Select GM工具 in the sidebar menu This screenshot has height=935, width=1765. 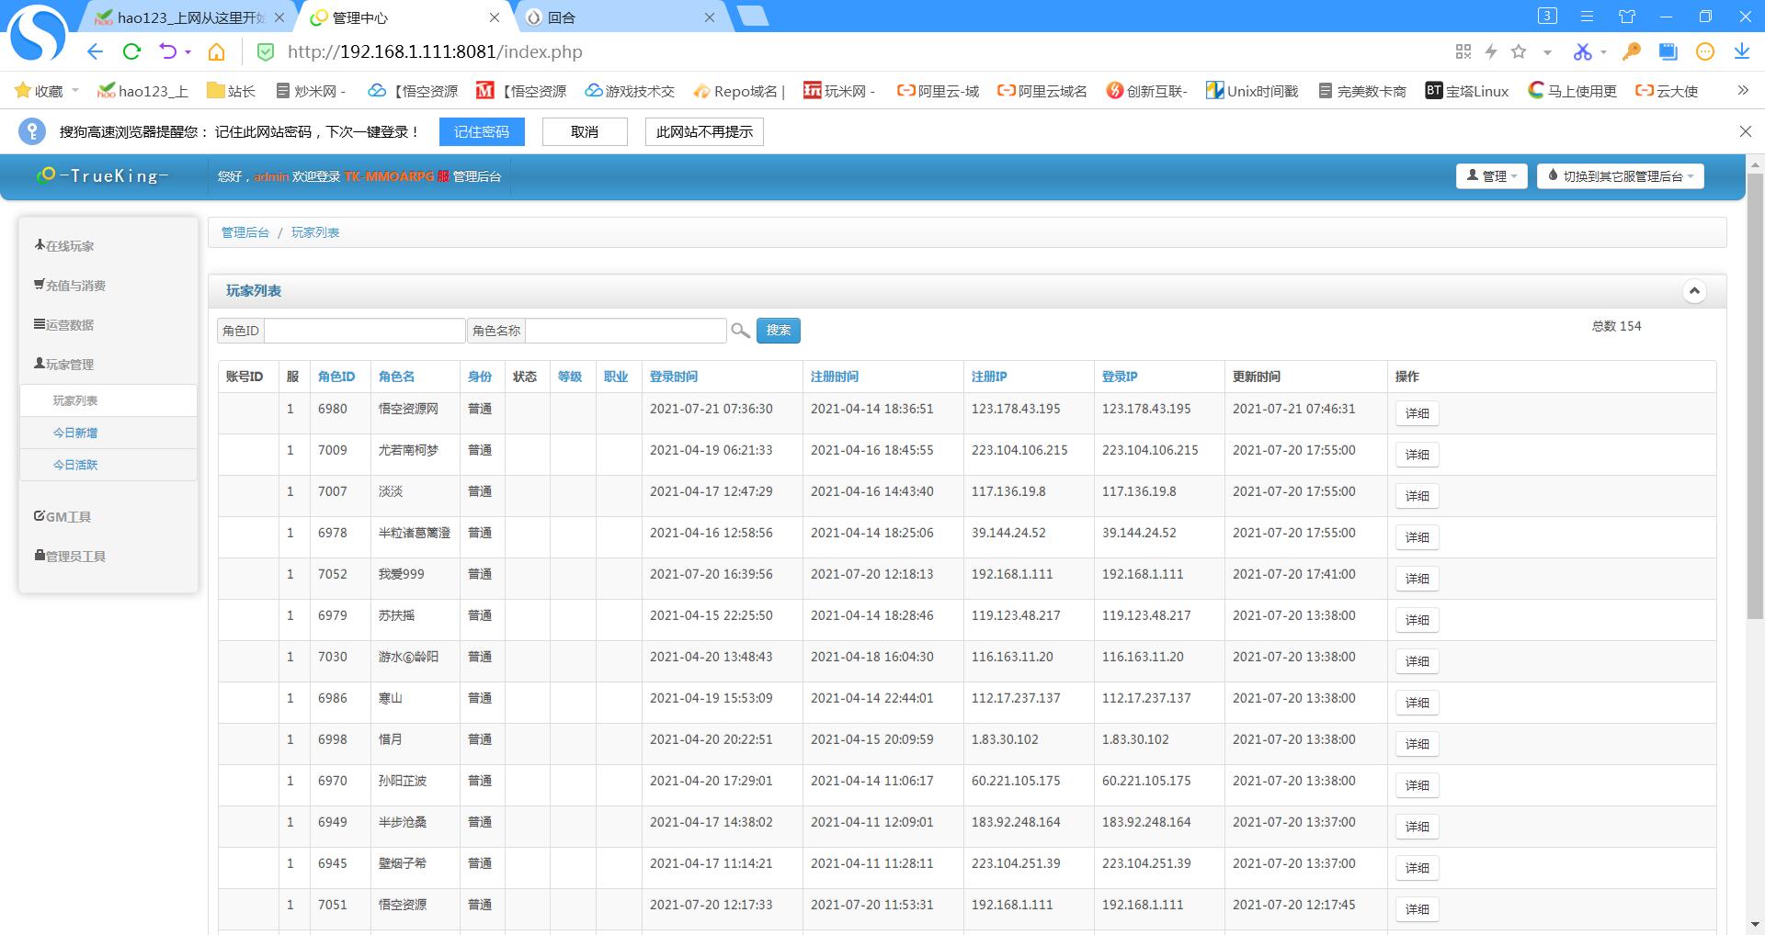point(63,517)
